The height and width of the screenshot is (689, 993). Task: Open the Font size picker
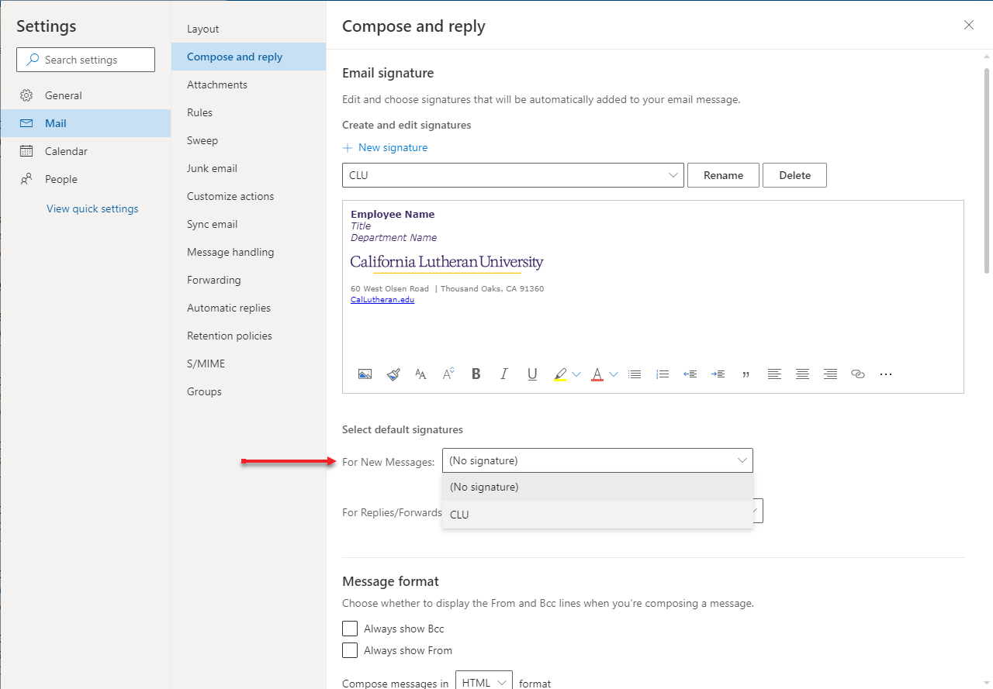[448, 374]
